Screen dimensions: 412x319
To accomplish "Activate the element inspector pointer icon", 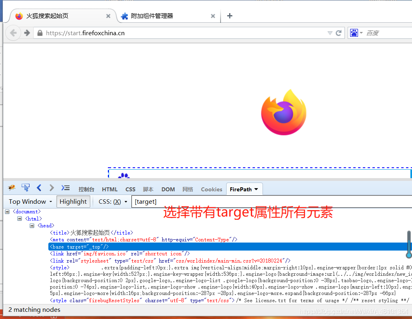I will click(26, 188).
